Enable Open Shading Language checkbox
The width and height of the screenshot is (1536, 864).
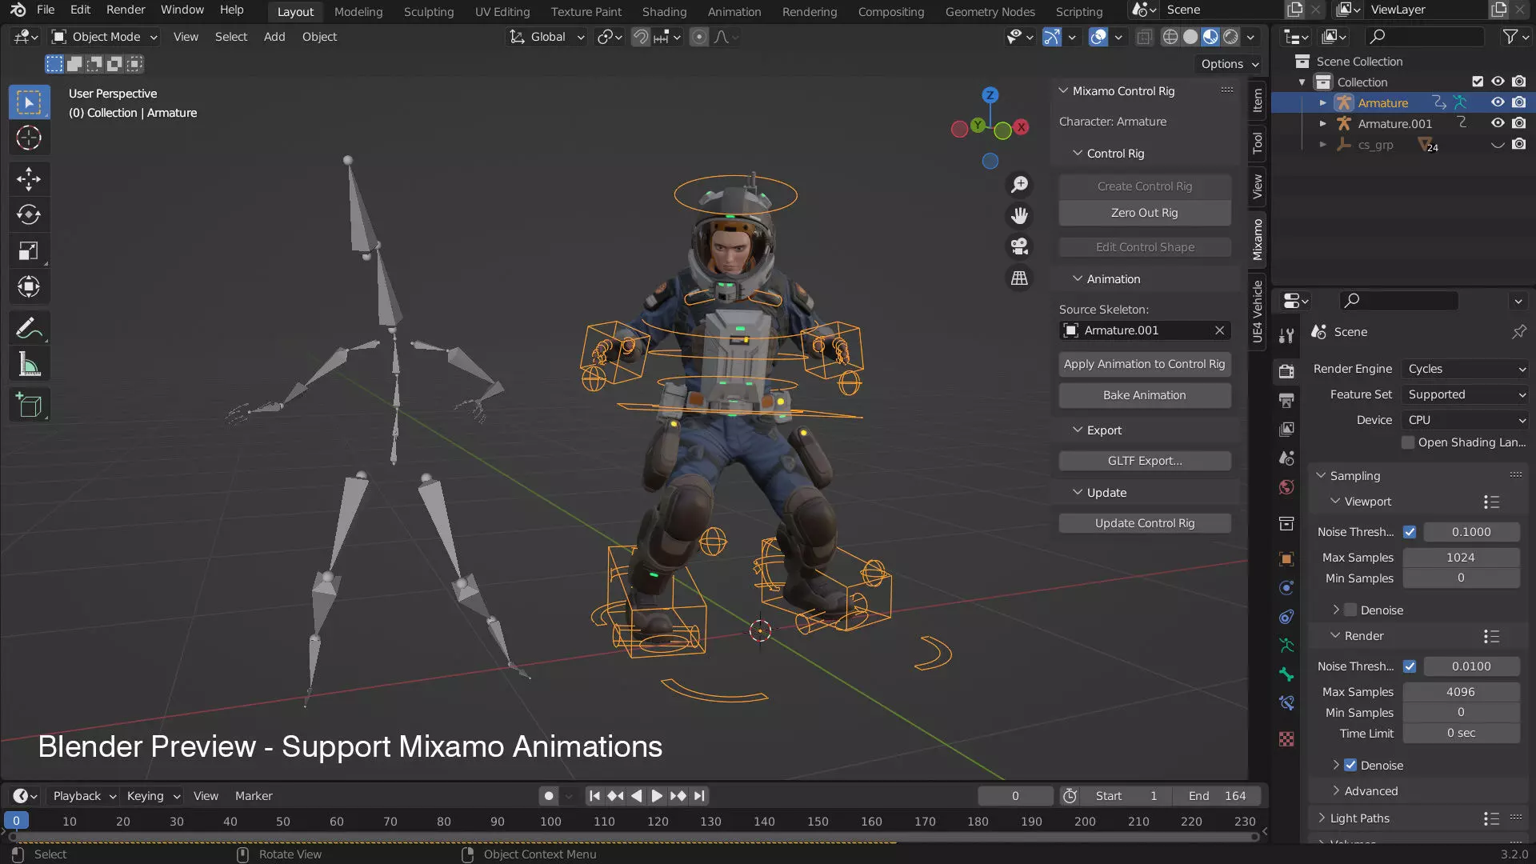(x=1408, y=442)
